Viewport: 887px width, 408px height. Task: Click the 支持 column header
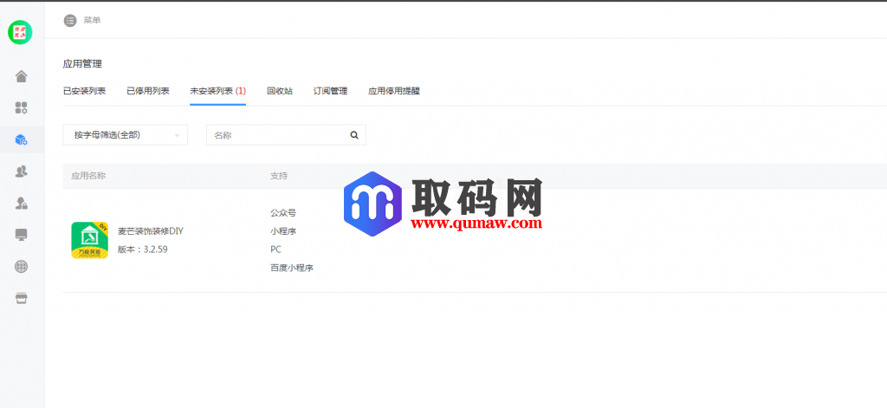(x=279, y=176)
